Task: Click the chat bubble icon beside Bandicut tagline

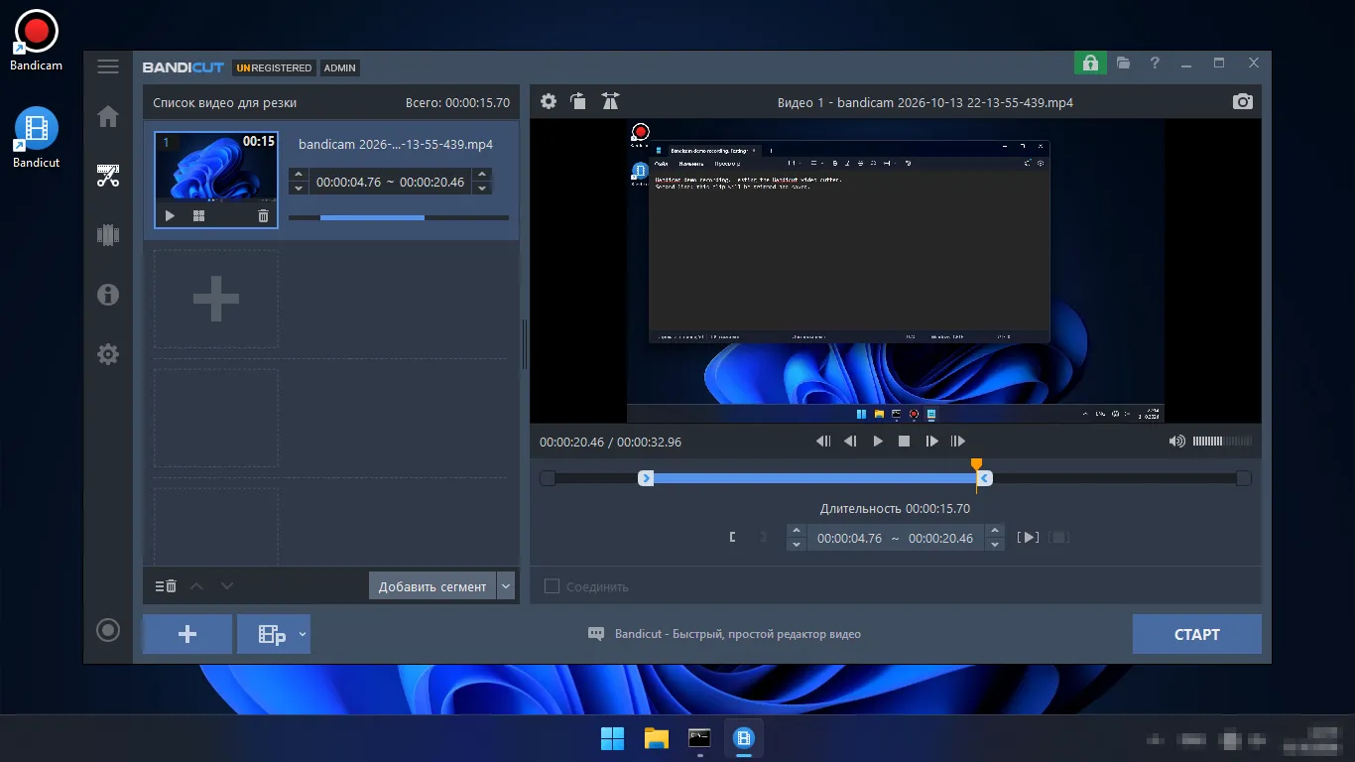Action: (596, 634)
